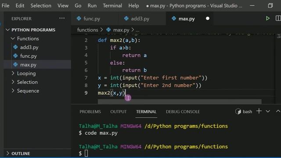Click the horizontal scrollbar of the editor
Viewport: 281px width, 158px height.
pyautogui.click(x=180, y=101)
